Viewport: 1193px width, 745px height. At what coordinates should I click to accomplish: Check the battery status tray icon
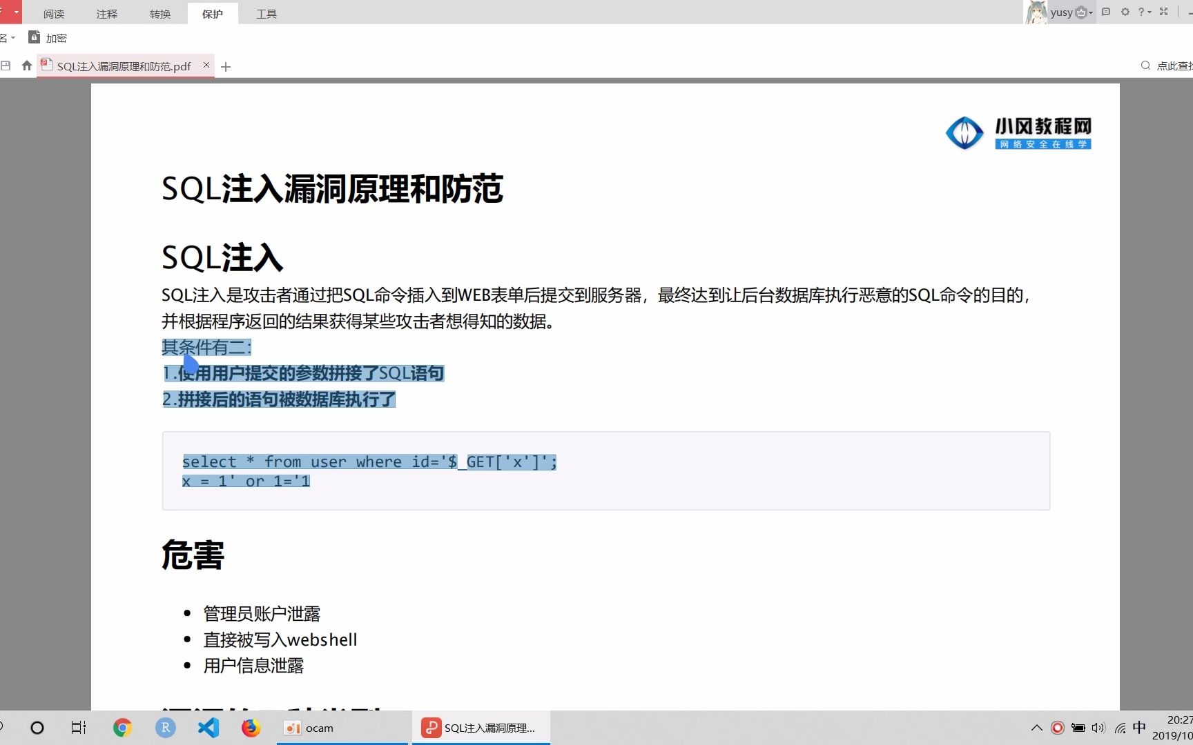point(1078,728)
